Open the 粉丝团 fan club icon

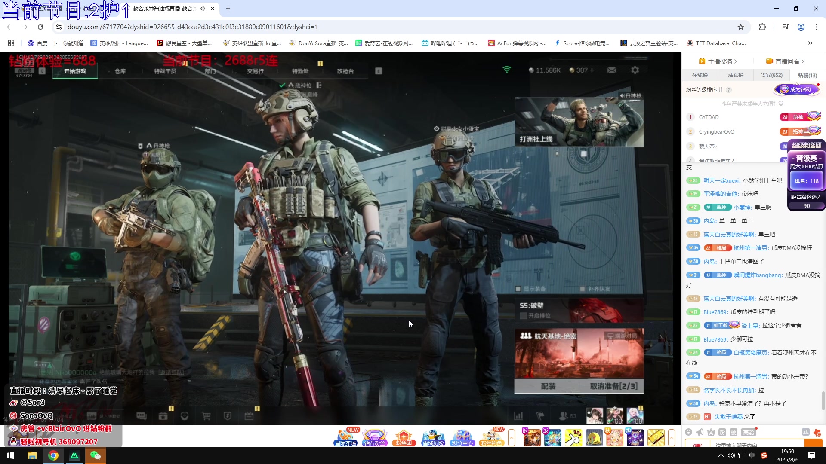[x=404, y=437]
